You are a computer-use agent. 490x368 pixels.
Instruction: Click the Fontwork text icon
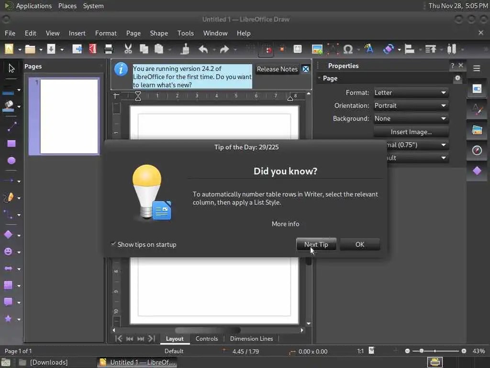click(x=369, y=49)
